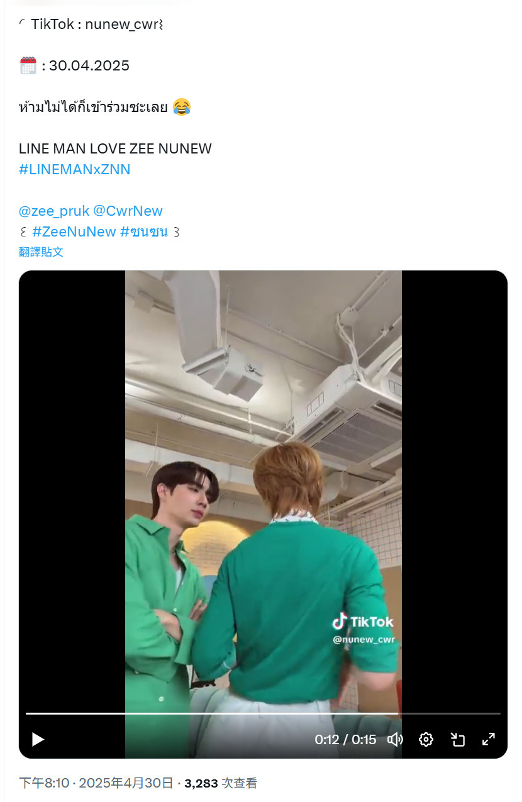Click the @nunew_cwr watermark text
Viewport: 522px width, 802px height.
point(364,640)
